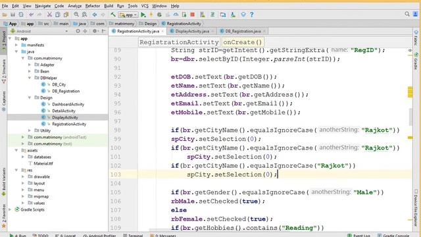
Task: Click the Attach debugger to process icon
Action: click(x=184, y=14)
